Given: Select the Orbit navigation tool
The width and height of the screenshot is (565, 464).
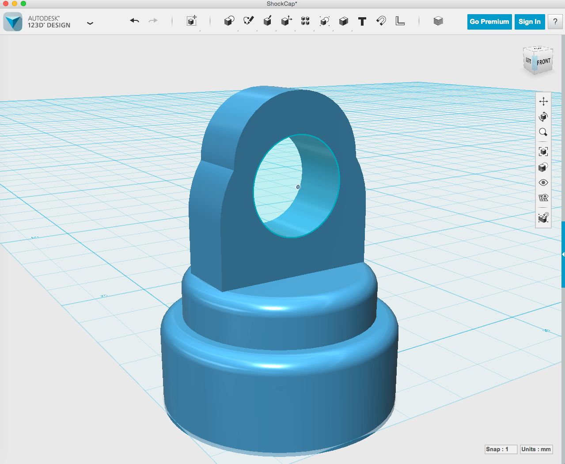Looking at the screenshot, I should (x=543, y=117).
